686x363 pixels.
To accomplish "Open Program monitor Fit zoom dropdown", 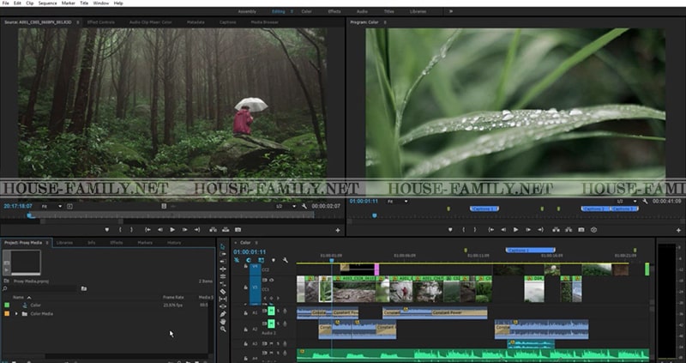I will click(397, 202).
